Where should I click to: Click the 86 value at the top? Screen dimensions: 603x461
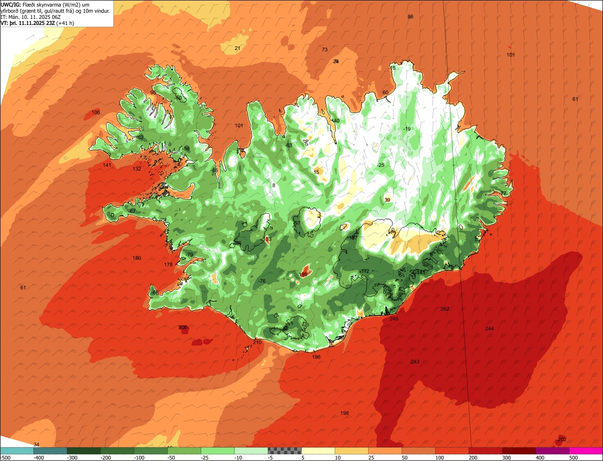(x=411, y=17)
